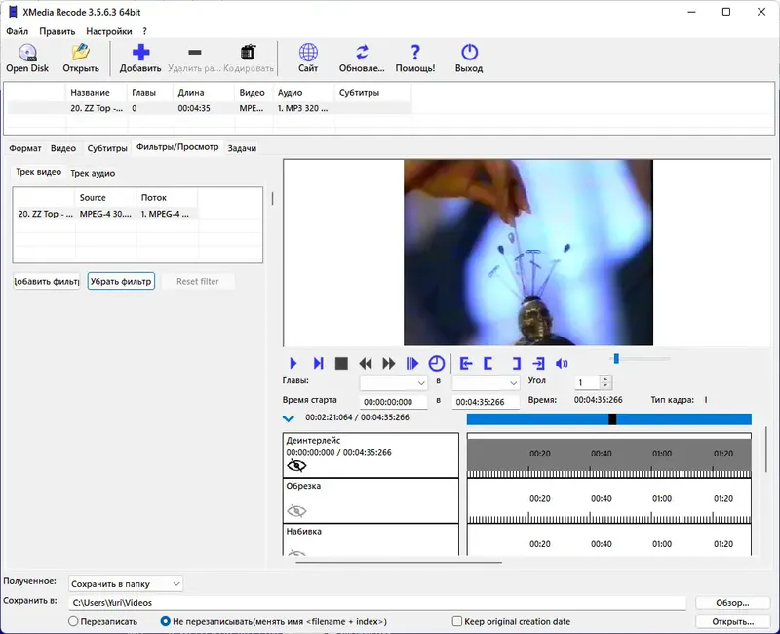Click the Добавить plus icon
The width and height of the screenshot is (780, 634).
coord(140,54)
